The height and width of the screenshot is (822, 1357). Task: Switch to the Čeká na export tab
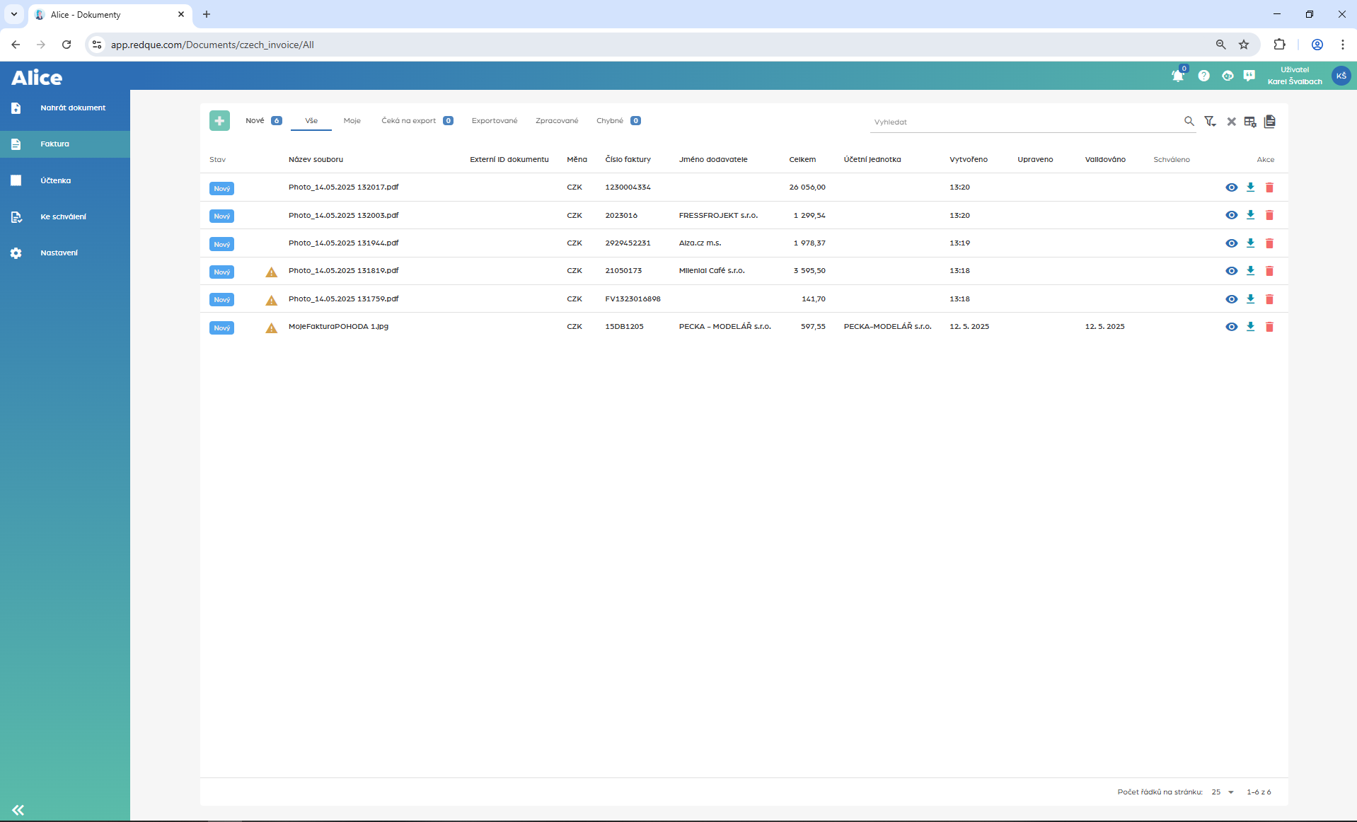pyautogui.click(x=417, y=121)
